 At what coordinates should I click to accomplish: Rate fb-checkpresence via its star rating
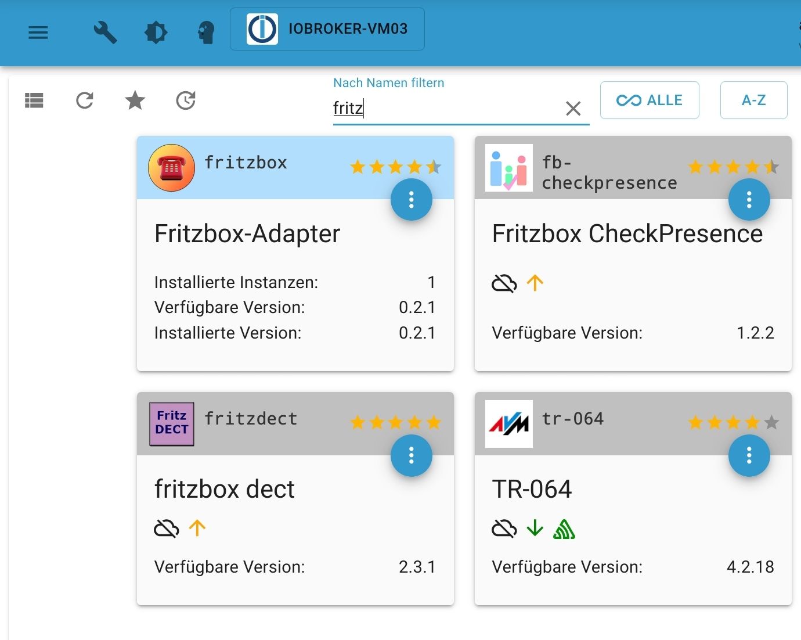[x=733, y=167]
